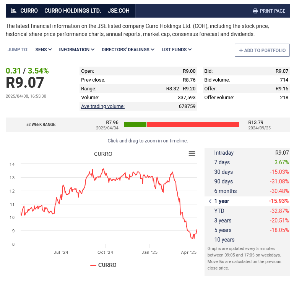Click the timestamp 2025/04/08, 16:55:30

click(26, 96)
